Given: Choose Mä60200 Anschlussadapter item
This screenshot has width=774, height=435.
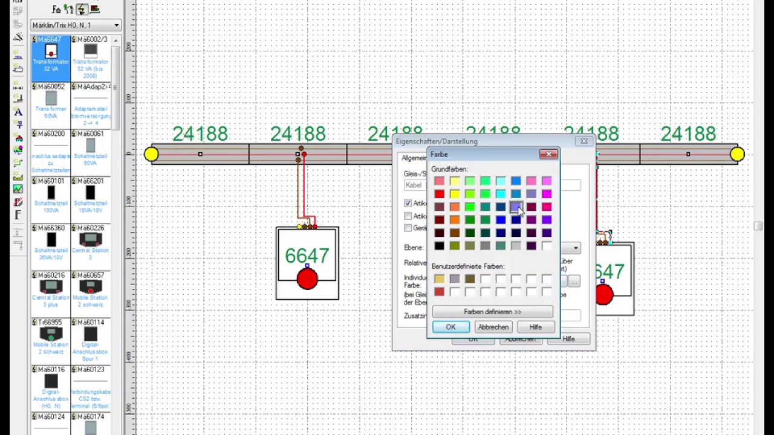Looking at the screenshot, I should (51, 153).
